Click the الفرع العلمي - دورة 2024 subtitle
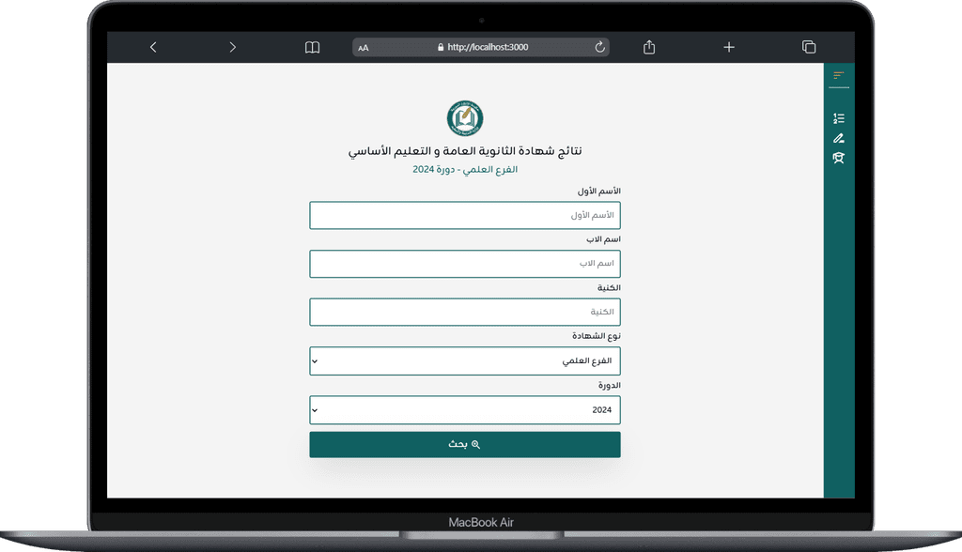 (465, 169)
